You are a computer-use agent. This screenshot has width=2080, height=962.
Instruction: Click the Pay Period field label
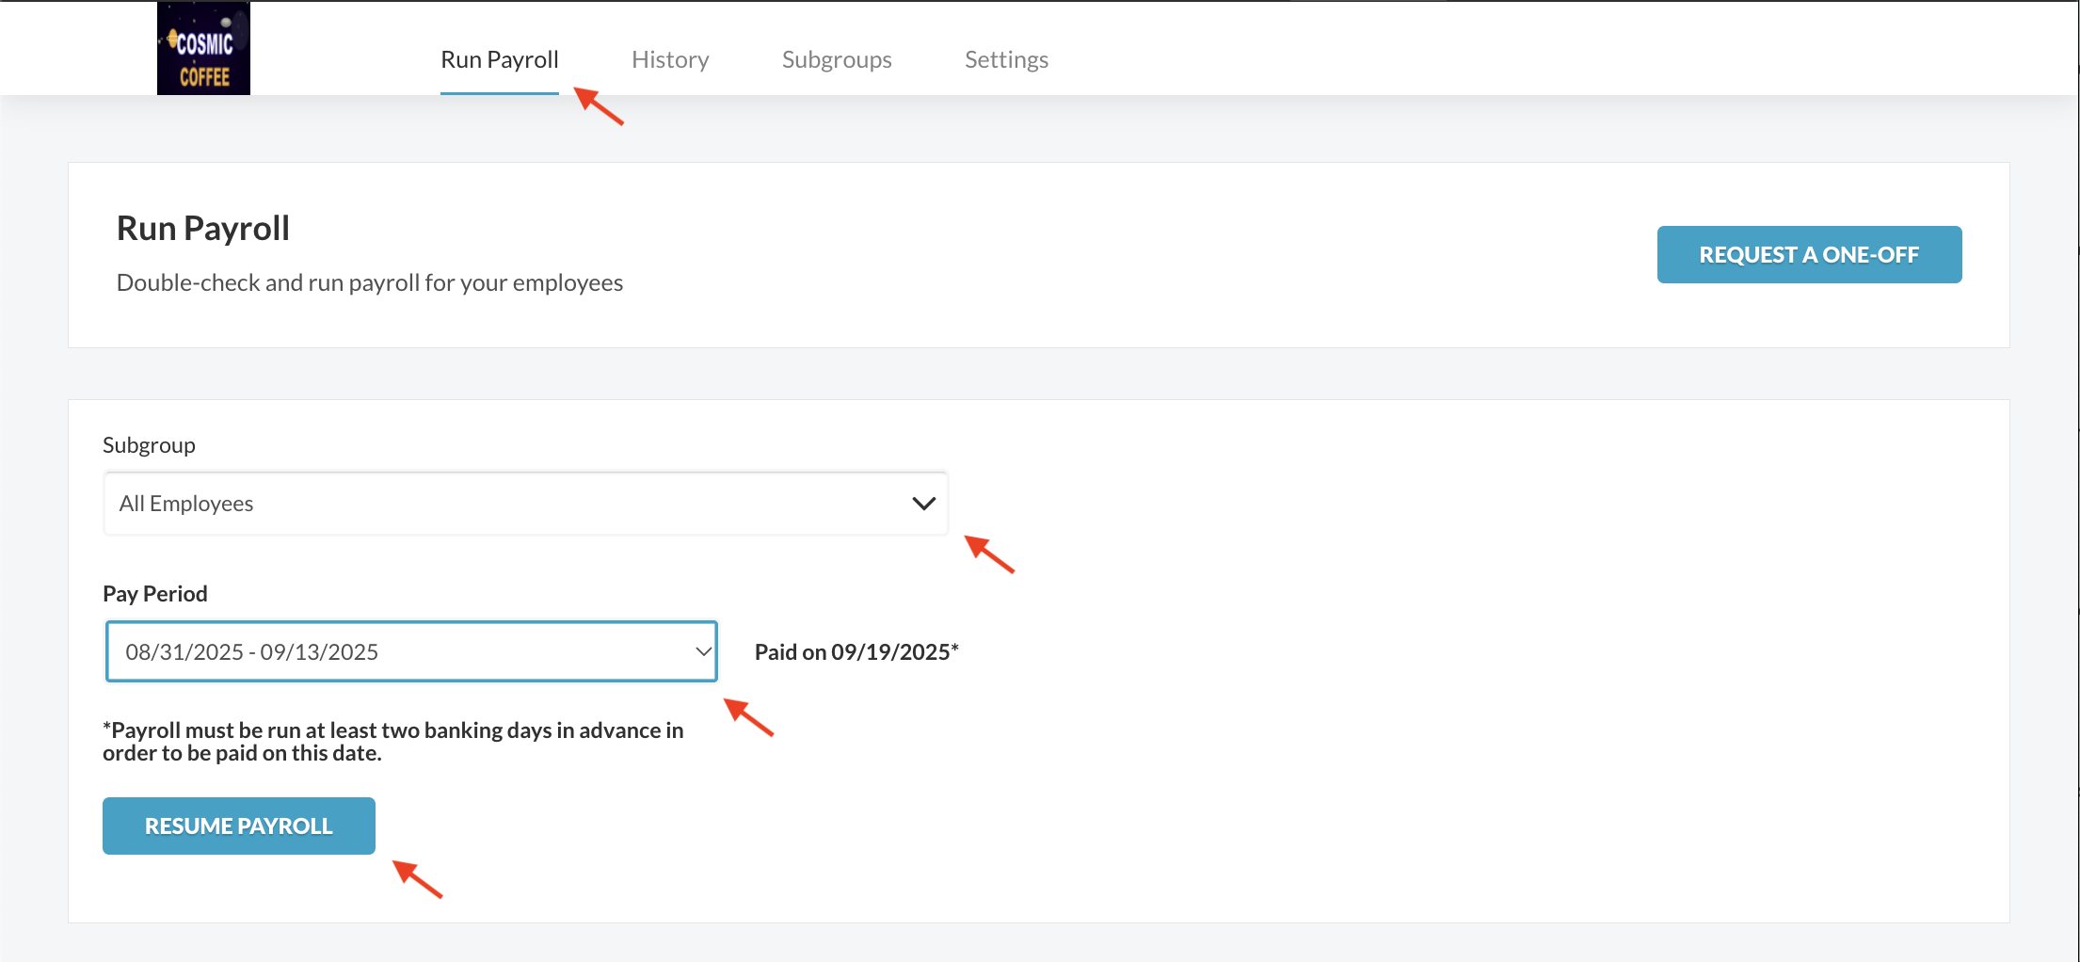point(154,594)
